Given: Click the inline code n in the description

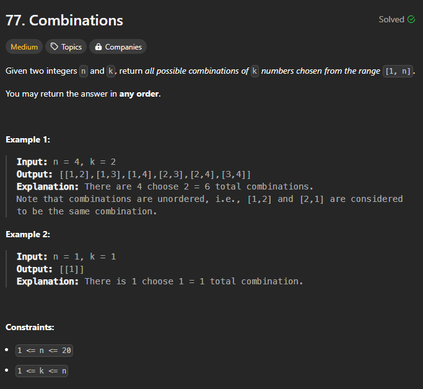Looking at the screenshot, I should (84, 71).
